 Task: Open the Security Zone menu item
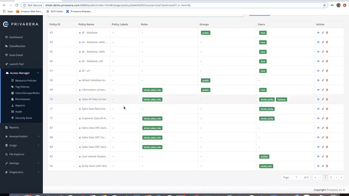[23, 118]
